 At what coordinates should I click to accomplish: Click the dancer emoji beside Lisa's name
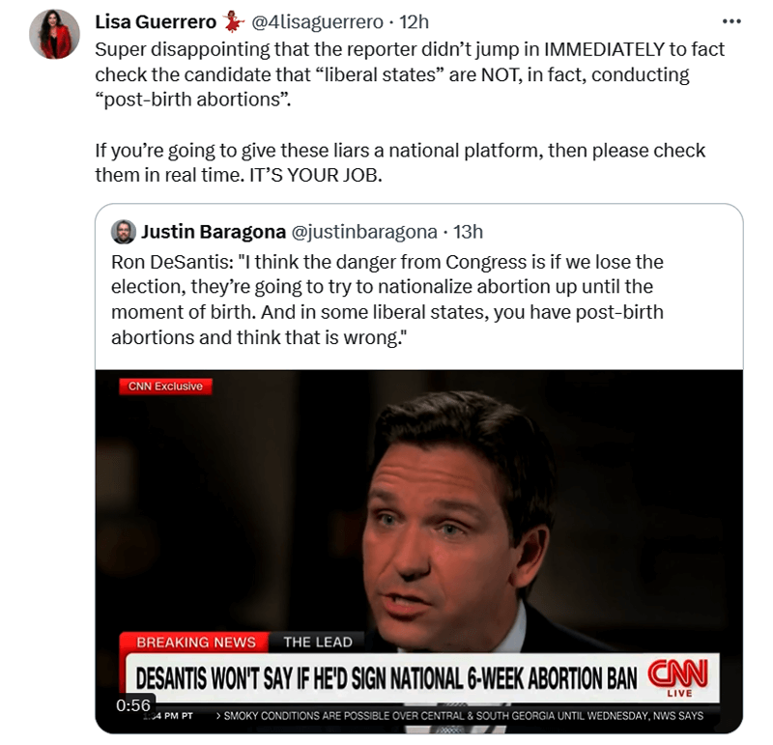[x=233, y=21]
